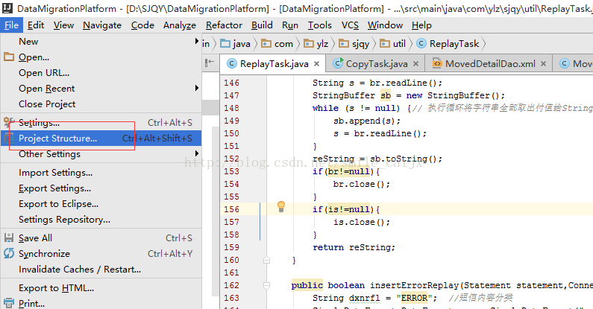Click the Print printer icon
The image size is (593, 309).
click(9, 303)
